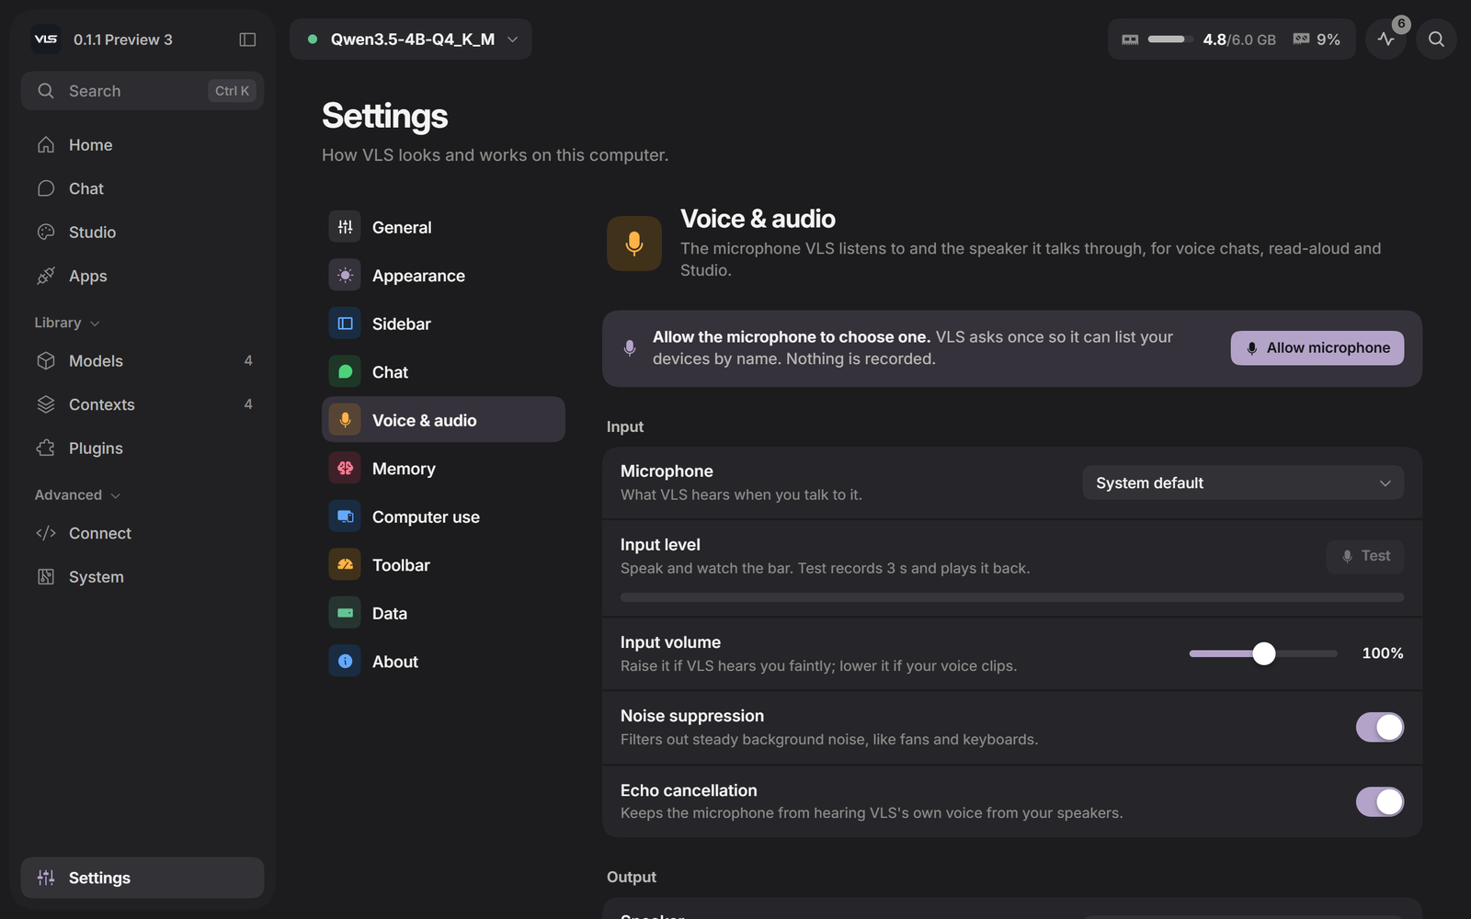
Task: Select the Sidebar settings panel icon
Action: 345,323
